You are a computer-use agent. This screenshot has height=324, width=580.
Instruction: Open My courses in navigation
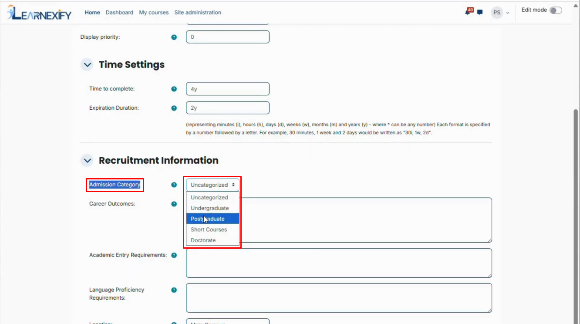[x=154, y=13]
